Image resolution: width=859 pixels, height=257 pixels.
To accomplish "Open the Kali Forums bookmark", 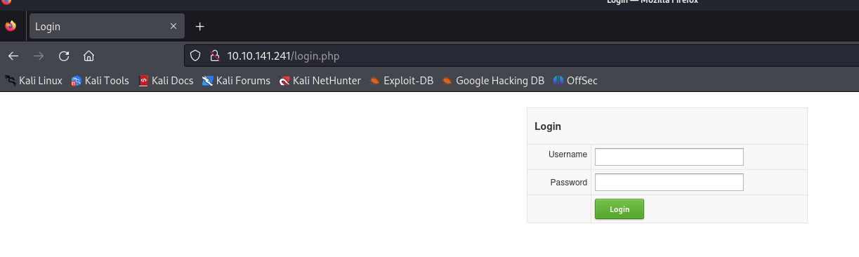I will [236, 81].
